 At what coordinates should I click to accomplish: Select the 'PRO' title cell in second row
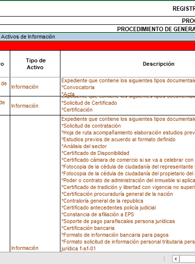point(97,21)
